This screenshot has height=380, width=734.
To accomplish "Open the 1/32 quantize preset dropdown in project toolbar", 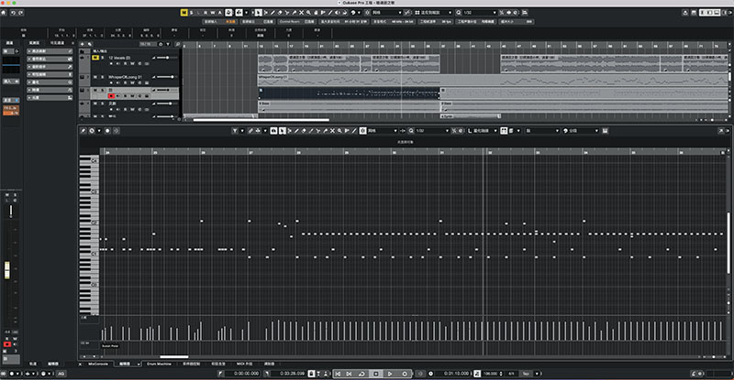I will [x=480, y=13].
